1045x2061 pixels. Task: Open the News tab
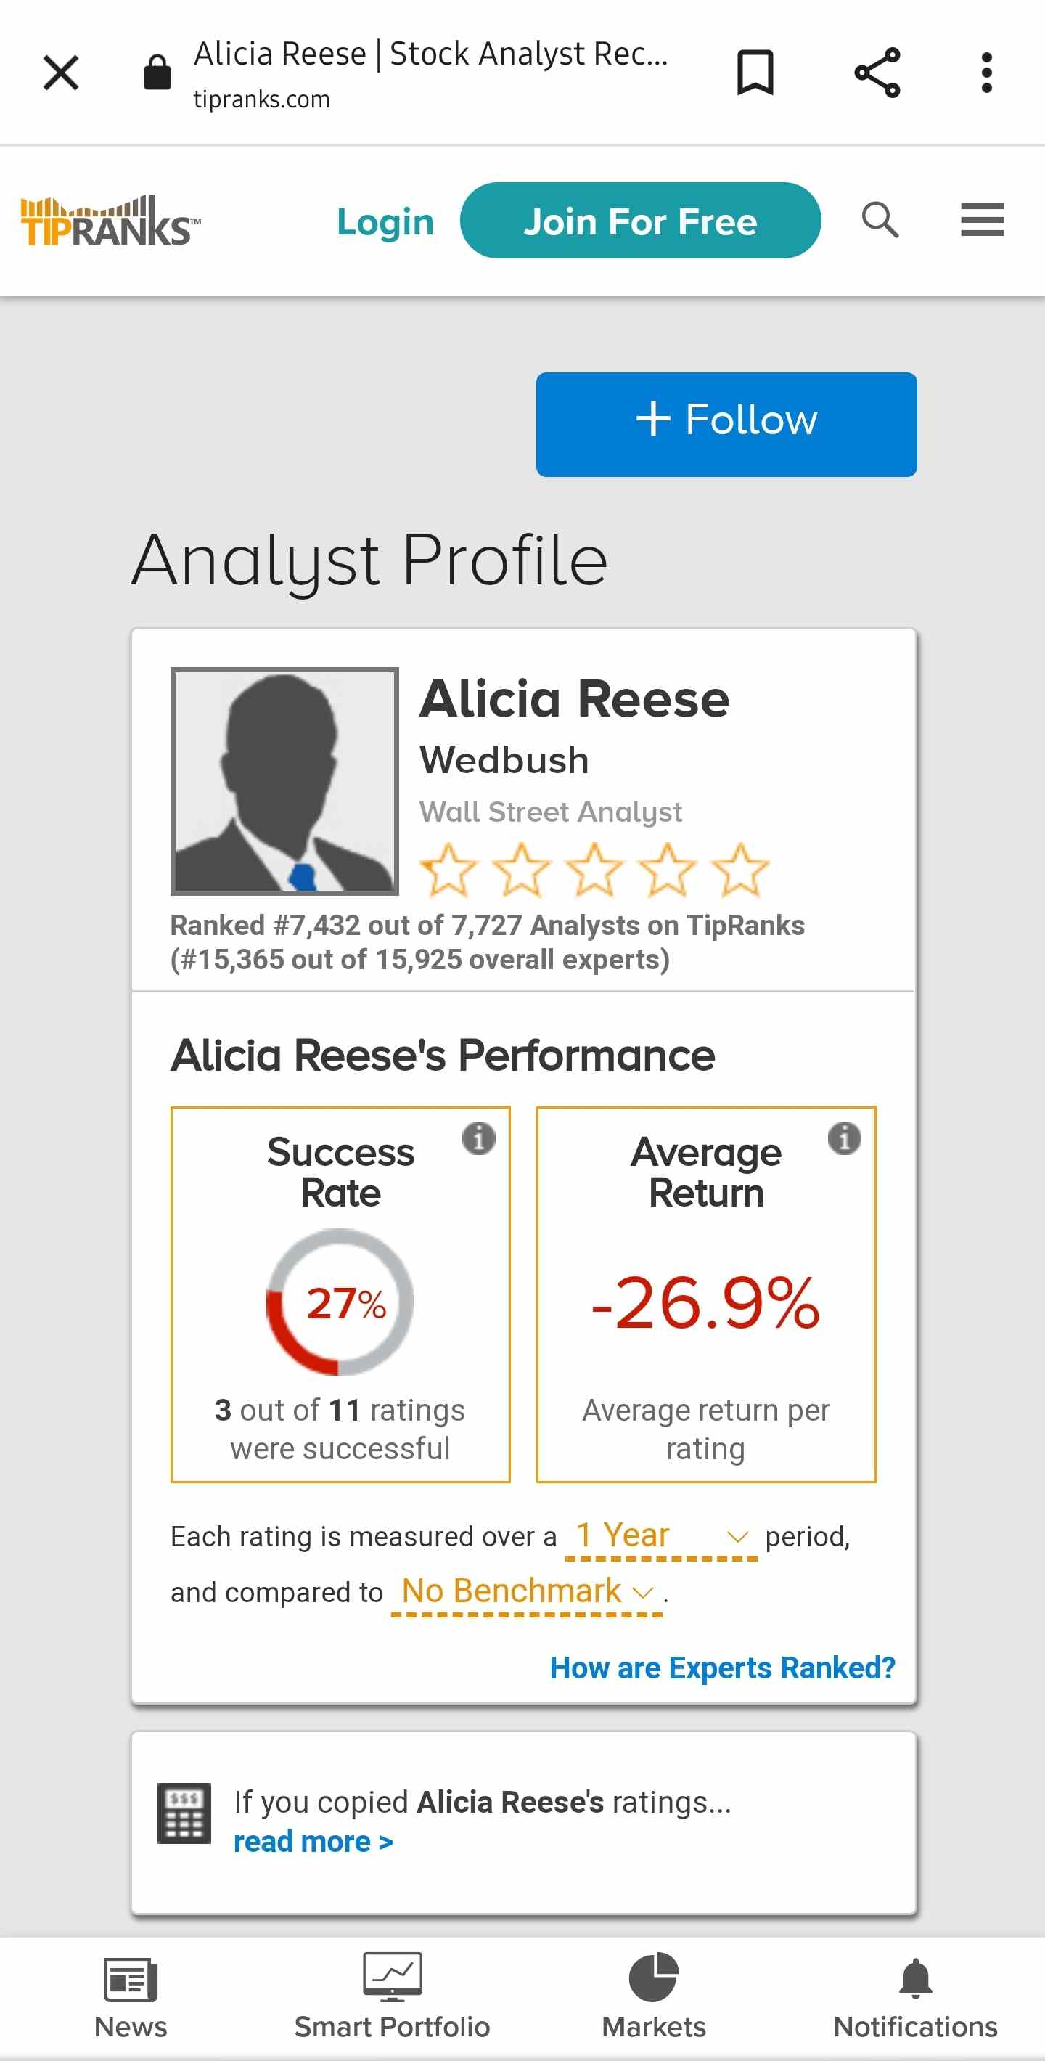click(131, 1997)
